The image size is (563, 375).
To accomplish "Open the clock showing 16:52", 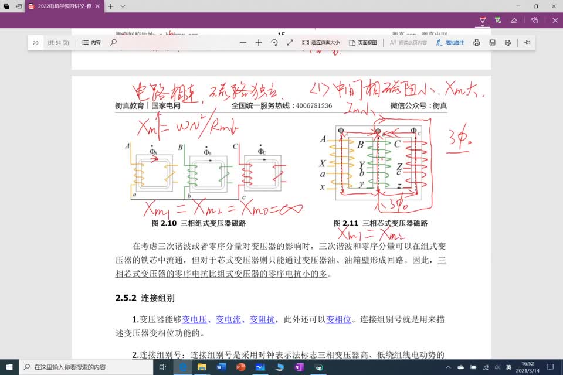I will pyautogui.click(x=527, y=367).
